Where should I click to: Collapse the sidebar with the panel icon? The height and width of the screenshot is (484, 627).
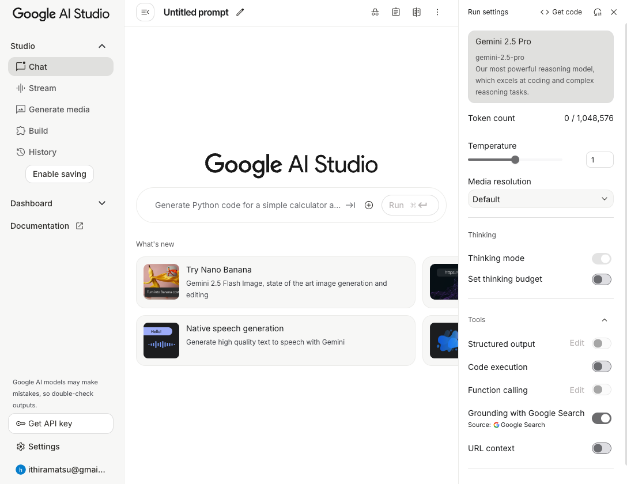(145, 12)
